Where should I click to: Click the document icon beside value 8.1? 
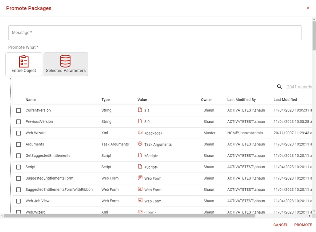140,110
